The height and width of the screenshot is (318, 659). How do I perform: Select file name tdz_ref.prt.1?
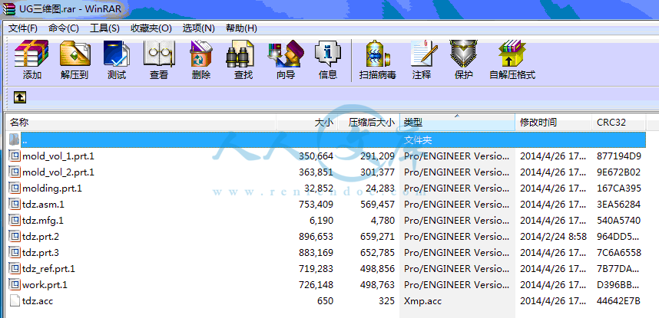[x=48, y=268]
